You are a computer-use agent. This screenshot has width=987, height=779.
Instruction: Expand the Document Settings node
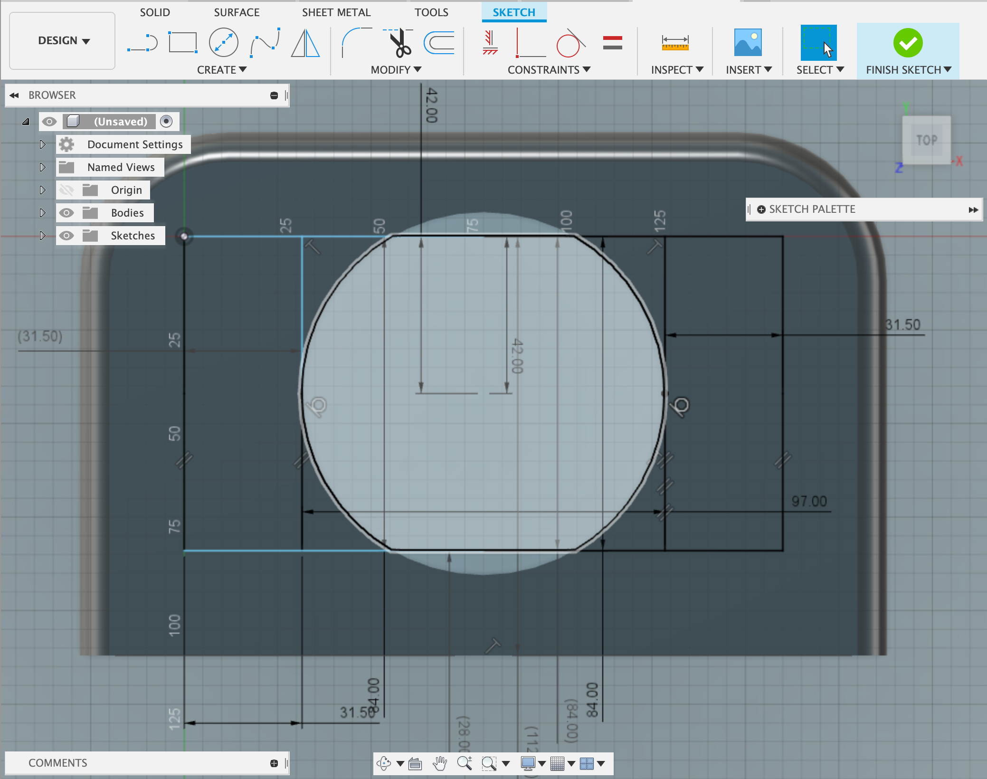[x=42, y=144]
